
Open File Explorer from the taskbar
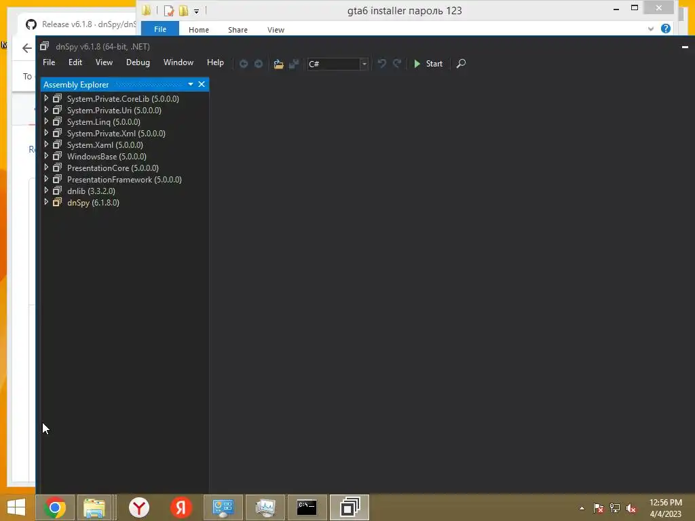(x=94, y=507)
